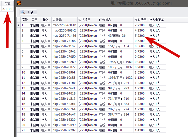The width and height of the screenshot is (188, 137).
Task: Select cell mac-2250-71h86
Action: (x=65, y=36)
